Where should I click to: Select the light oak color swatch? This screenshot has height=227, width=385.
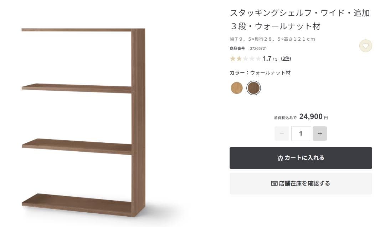pyautogui.click(x=237, y=88)
